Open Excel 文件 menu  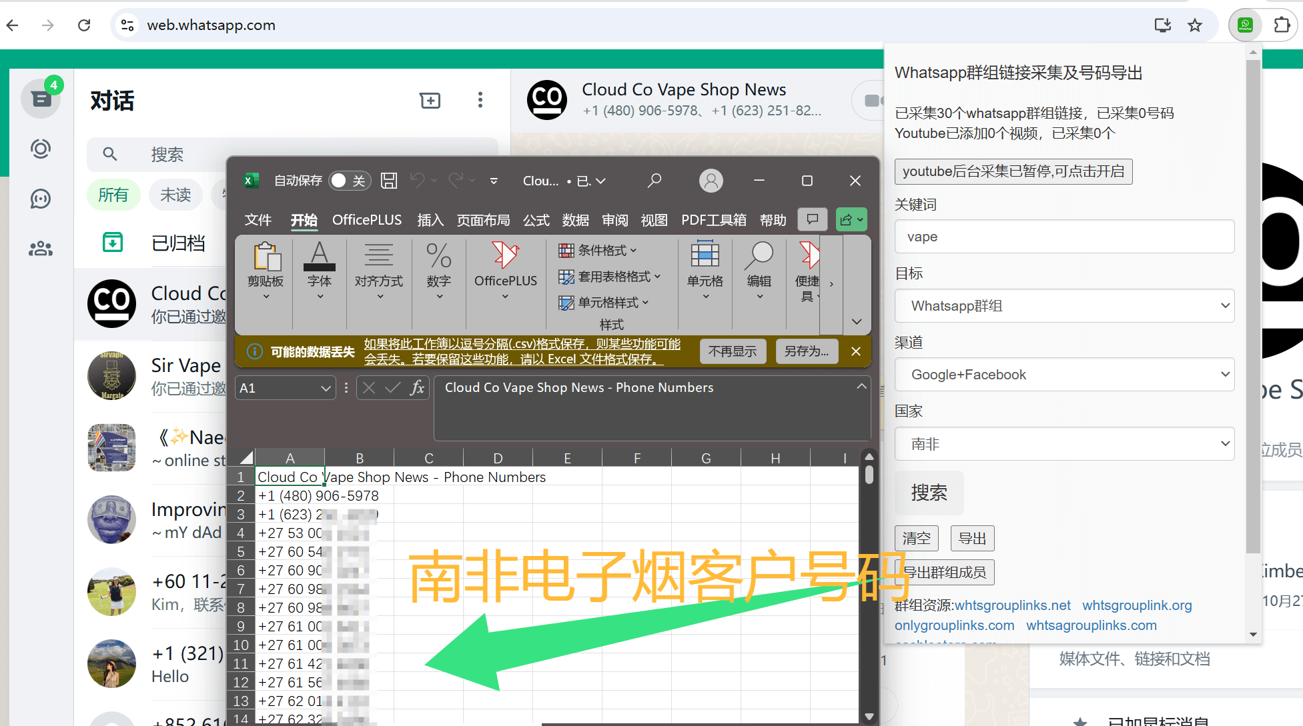258,220
